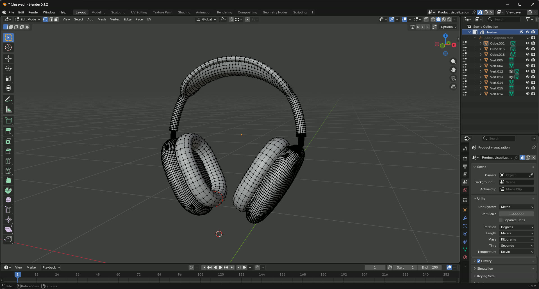
Task: Select the Cursor tool in the toolbar
Action: (8, 48)
